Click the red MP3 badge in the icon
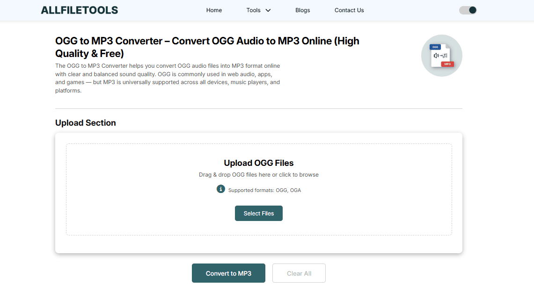The width and height of the screenshot is (534, 292). click(447, 64)
